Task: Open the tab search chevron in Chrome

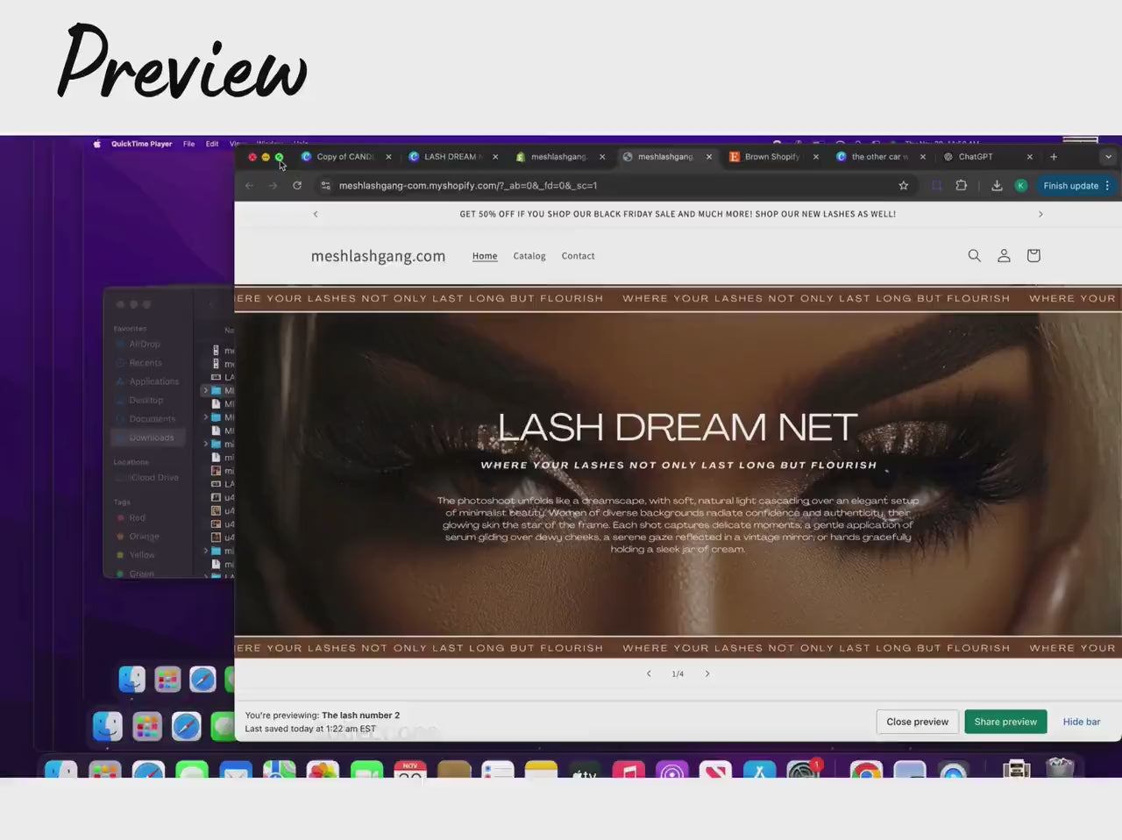Action: pos(1108,156)
